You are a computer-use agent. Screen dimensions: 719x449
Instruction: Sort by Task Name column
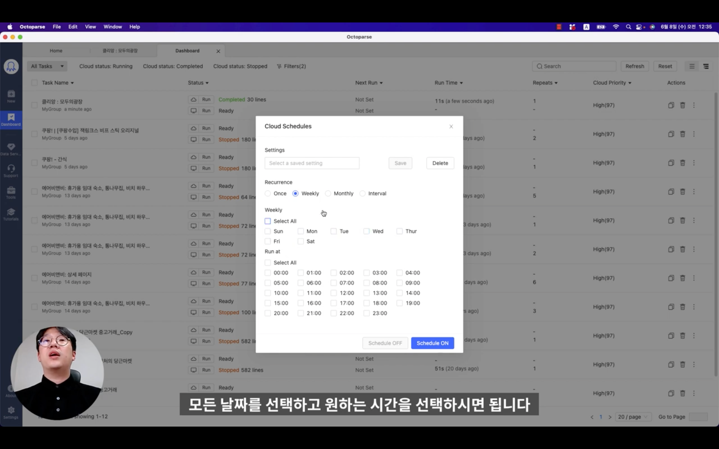(58, 83)
